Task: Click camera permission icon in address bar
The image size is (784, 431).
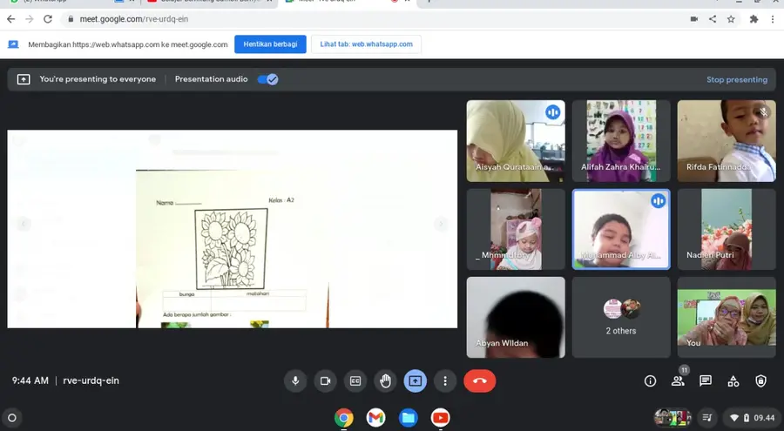Action: click(x=694, y=19)
